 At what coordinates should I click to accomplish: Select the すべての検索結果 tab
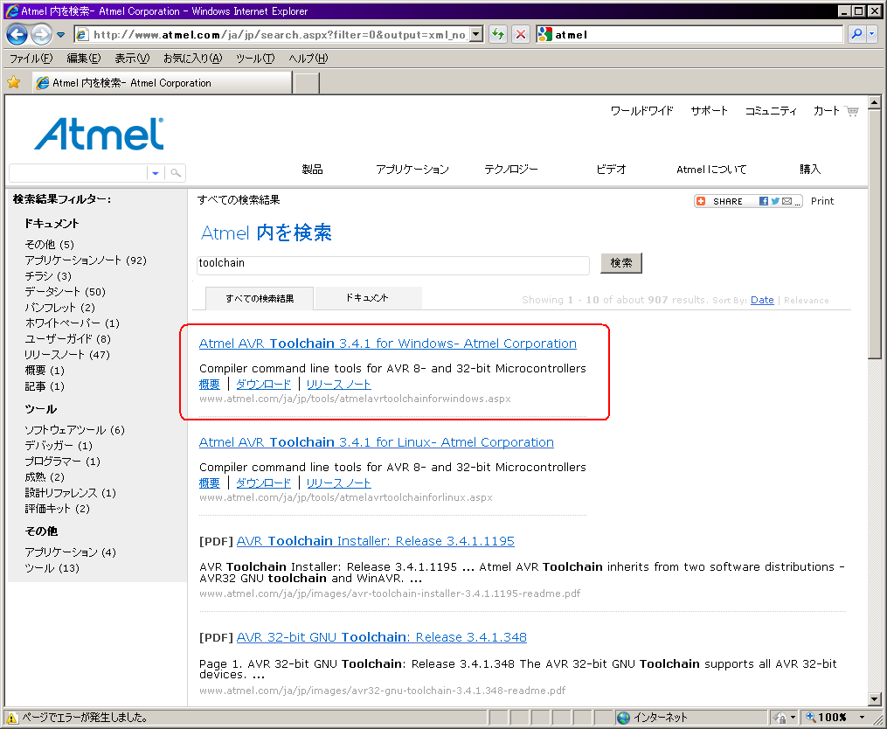pos(260,298)
